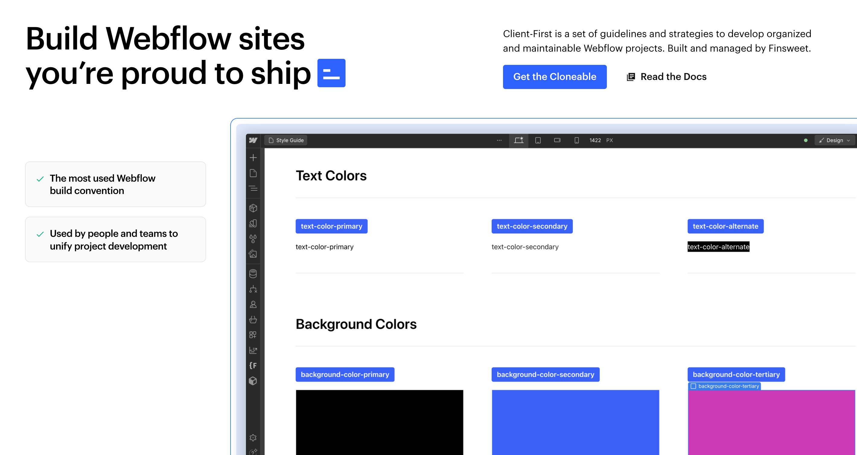The height and width of the screenshot is (455, 857).
Task: Open the Read the Docs link
Action: (x=667, y=77)
